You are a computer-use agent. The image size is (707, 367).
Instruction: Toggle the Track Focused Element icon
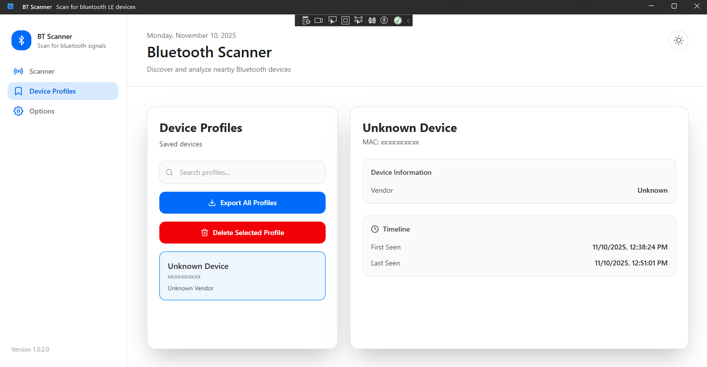tap(358, 20)
